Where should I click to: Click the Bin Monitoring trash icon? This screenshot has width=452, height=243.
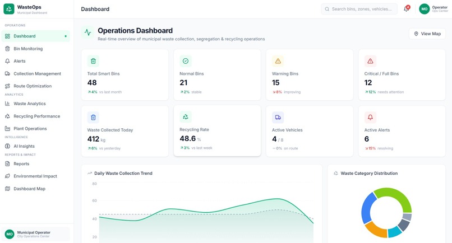pyautogui.click(x=7, y=49)
